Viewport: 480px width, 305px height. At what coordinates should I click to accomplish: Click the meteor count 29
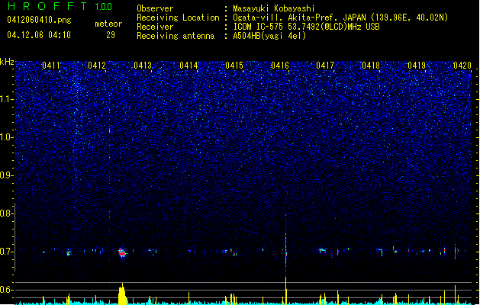[x=111, y=35]
